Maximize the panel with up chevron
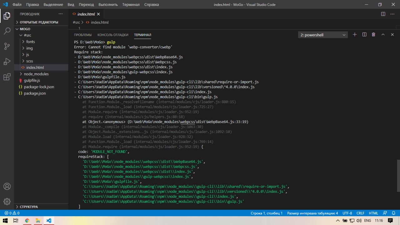 (383, 35)
